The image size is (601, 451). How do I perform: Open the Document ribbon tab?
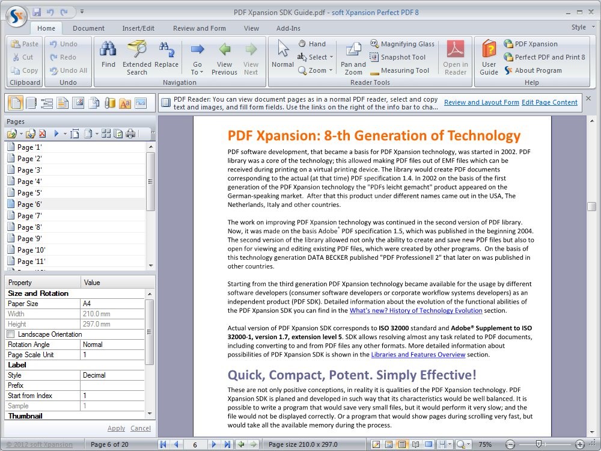88,28
